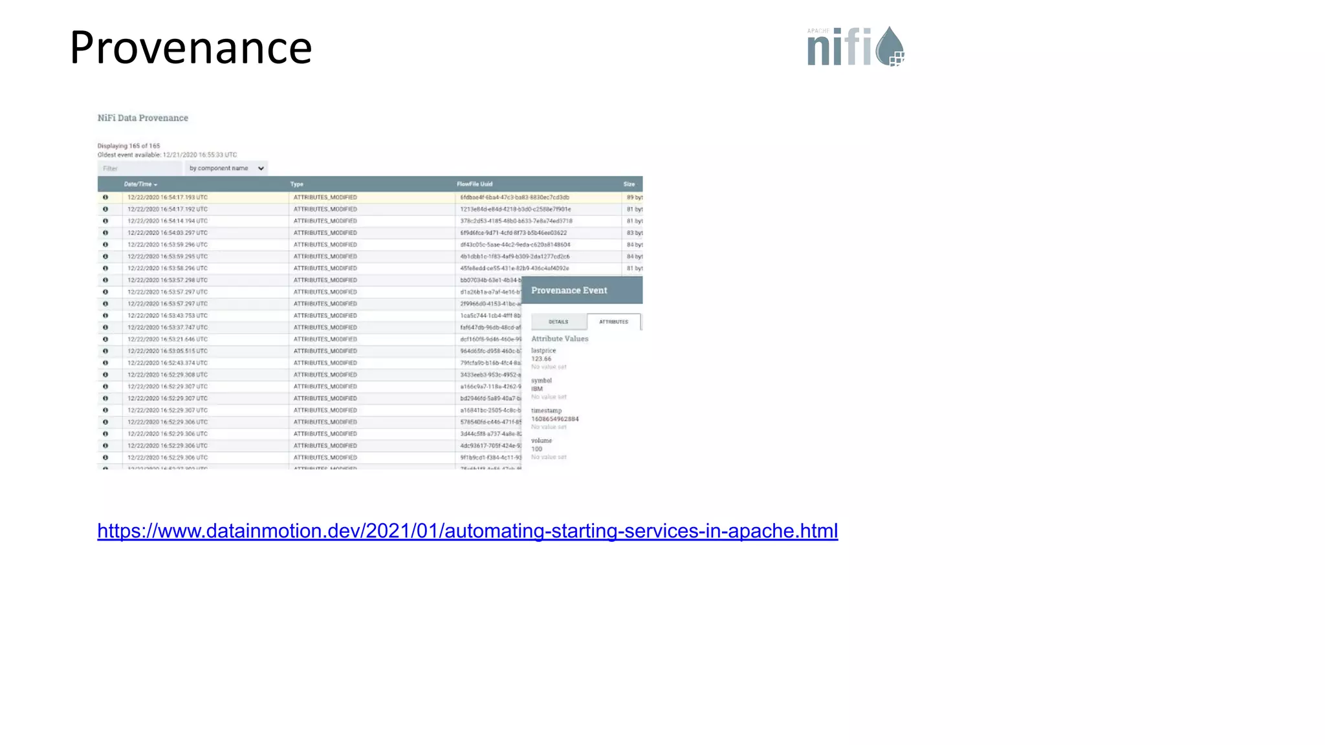
Task: Select UUID starting with 45fe8edd
Action: point(514,268)
